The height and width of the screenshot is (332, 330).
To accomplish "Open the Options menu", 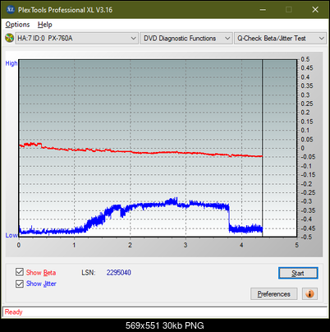I will 17,25.
